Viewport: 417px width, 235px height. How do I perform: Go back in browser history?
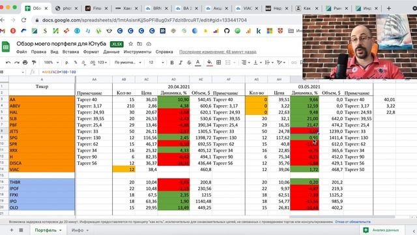coord(3,20)
